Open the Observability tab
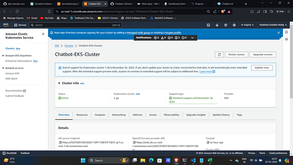The image size is (293, 165). (171, 115)
